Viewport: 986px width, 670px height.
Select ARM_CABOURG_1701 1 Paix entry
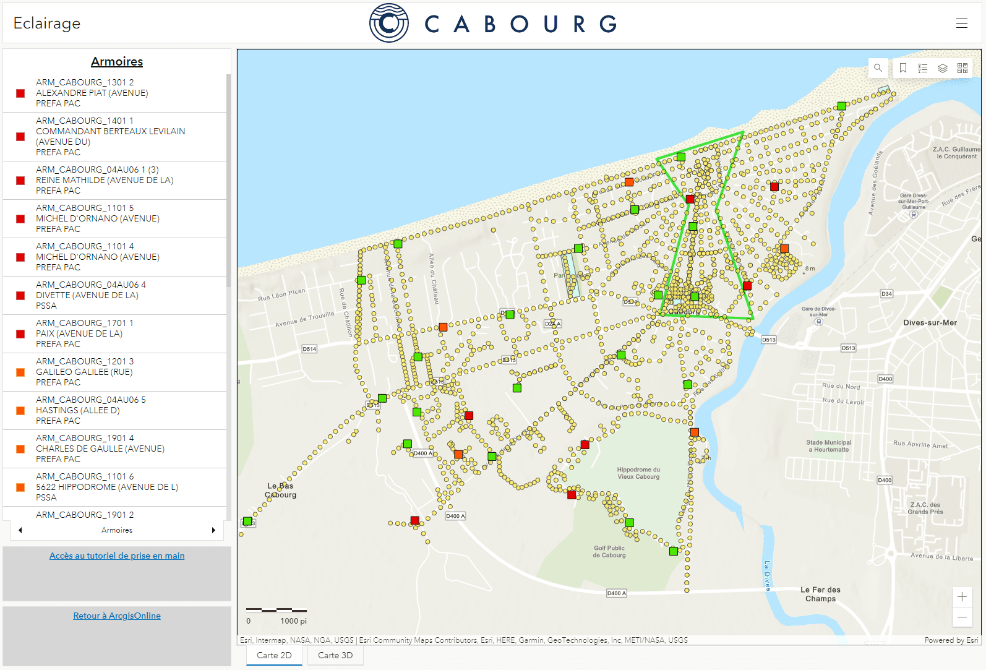pyautogui.click(x=115, y=334)
